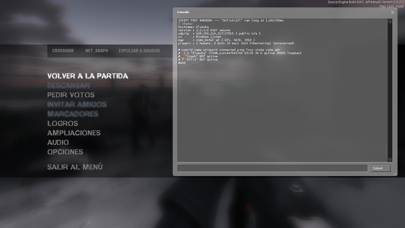Click the #end console line
The image size is (405, 228).
(182, 63)
